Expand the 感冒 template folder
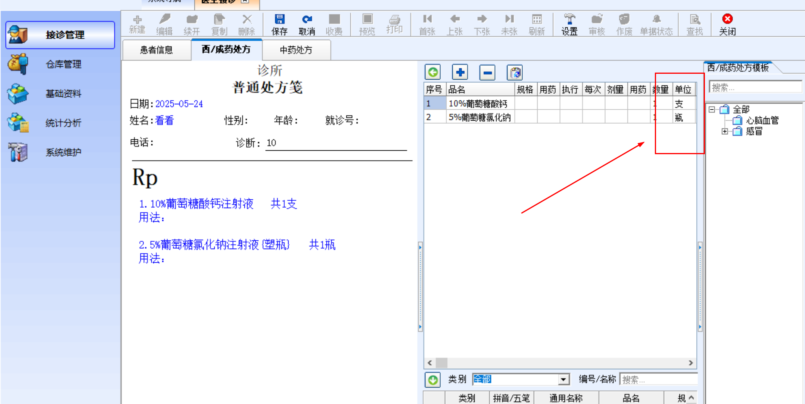This screenshot has width=805, height=404. [x=724, y=132]
